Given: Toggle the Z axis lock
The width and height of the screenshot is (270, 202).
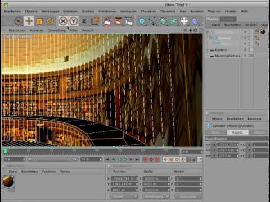Looking at the screenshot, I should (x=84, y=21).
